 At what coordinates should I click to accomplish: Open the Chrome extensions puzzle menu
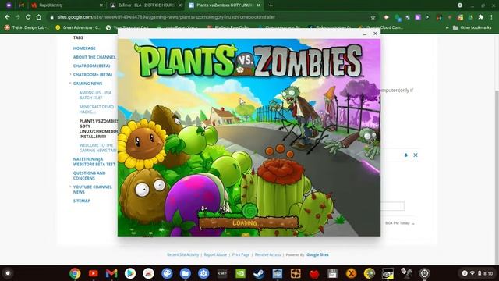pyautogui.click(x=481, y=17)
